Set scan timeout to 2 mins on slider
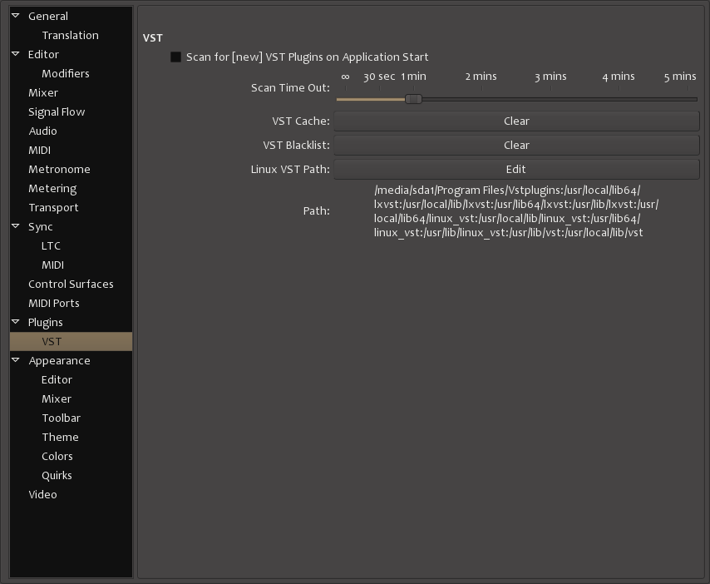 [x=481, y=99]
